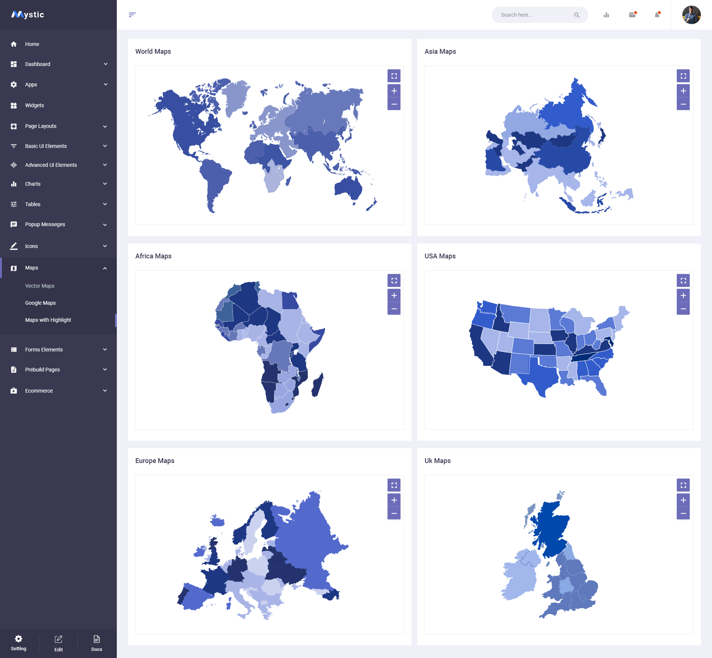Click the user profile avatar
712x658 pixels.
(x=691, y=15)
